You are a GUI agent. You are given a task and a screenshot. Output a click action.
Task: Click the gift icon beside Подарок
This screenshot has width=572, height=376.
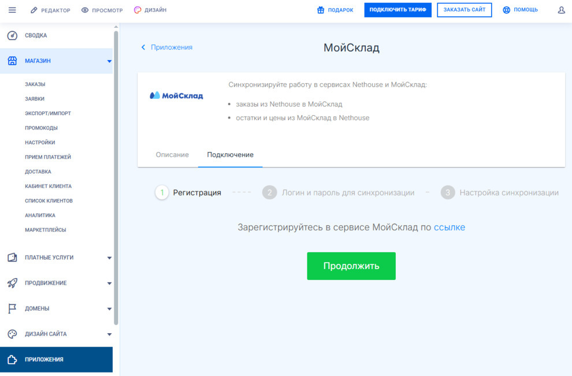[320, 10]
